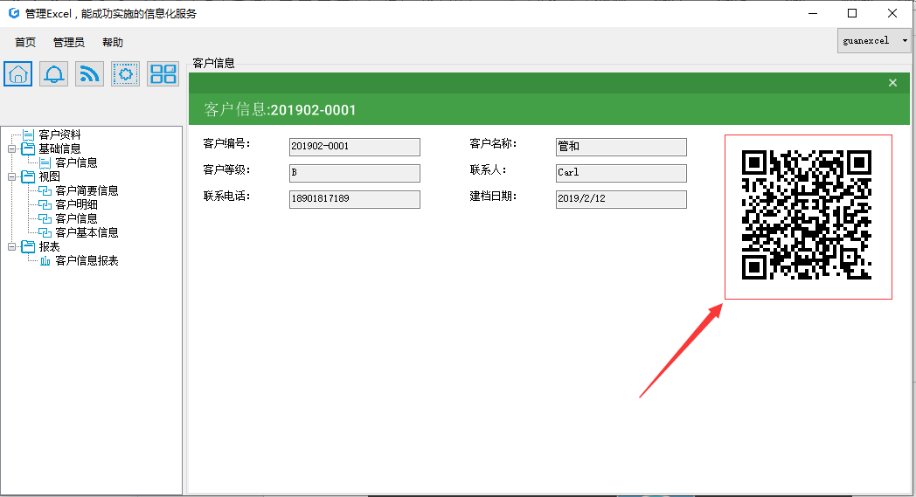Image resolution: width=916 pixels, height=497 pixels.
Task: Click the 视图 folder icon
Action: [x=28, y=176]
